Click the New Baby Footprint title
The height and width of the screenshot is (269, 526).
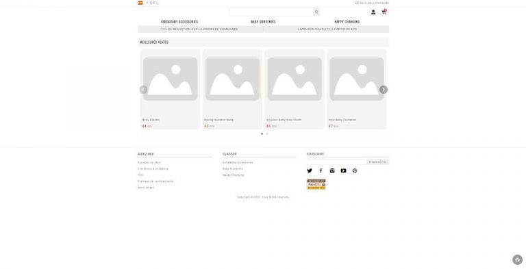pyautogui.click(x=342, y=120)
